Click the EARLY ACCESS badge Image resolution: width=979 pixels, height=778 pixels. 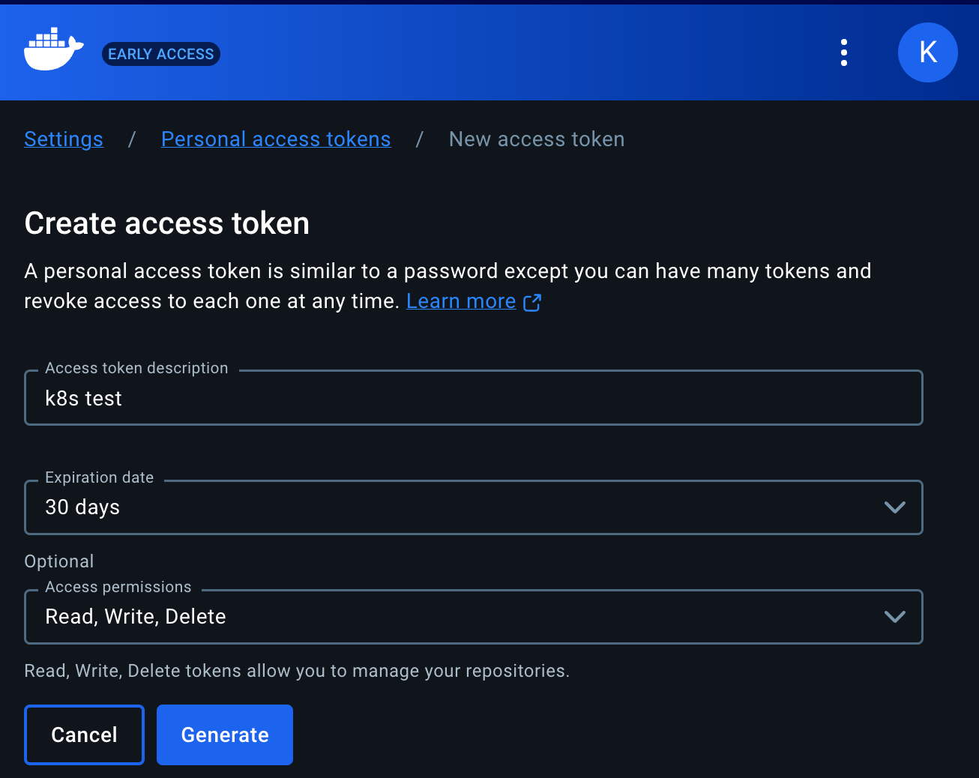[161, 54]
